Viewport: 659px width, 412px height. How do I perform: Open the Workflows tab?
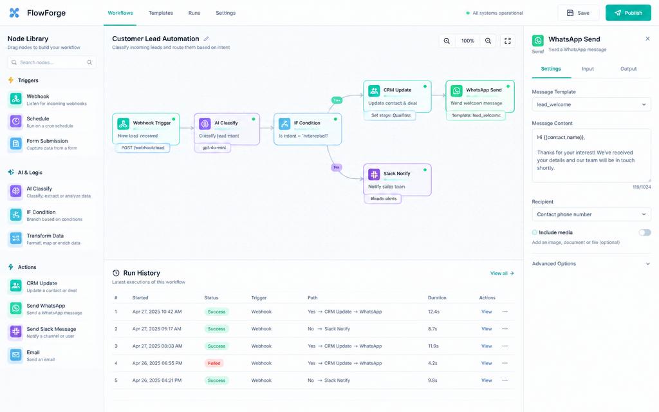tap(120, 13)
